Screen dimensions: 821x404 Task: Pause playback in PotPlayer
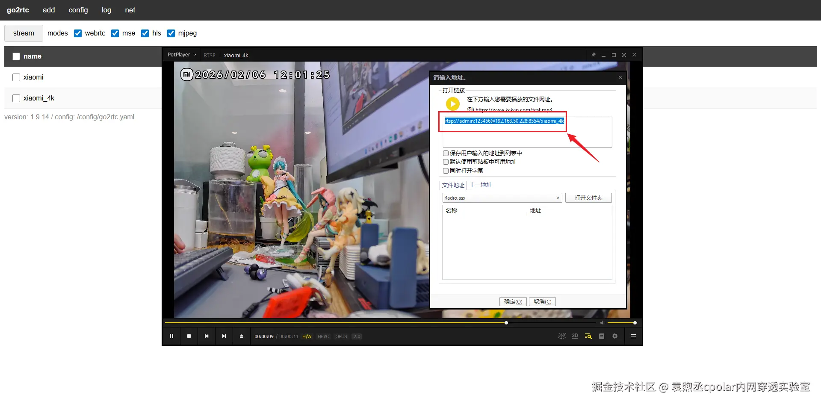pyautogui.click(x=171, y=336)
